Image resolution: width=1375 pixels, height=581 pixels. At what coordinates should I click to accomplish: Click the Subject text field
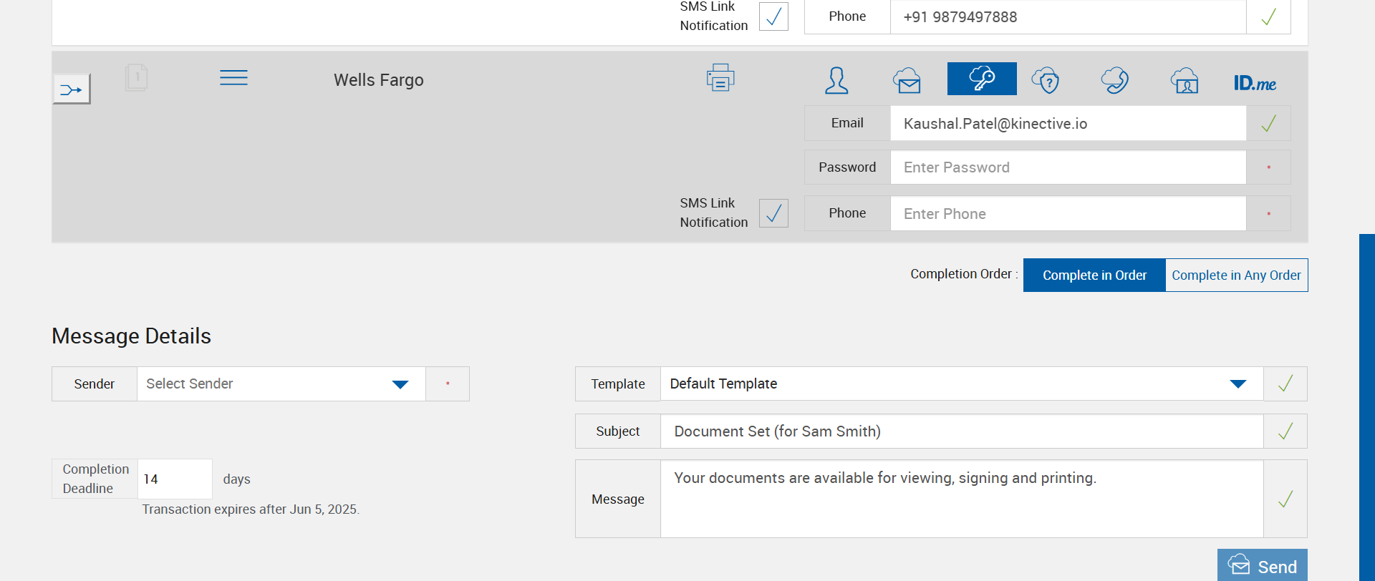pyautogui.click(x=961, y=431)
